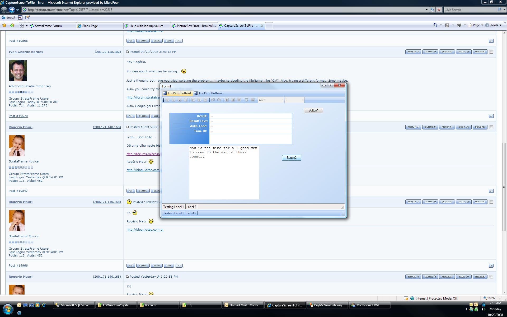Click the Undo icon in the Form1 toolbar
507x317 pixels.
pos(213,100)
